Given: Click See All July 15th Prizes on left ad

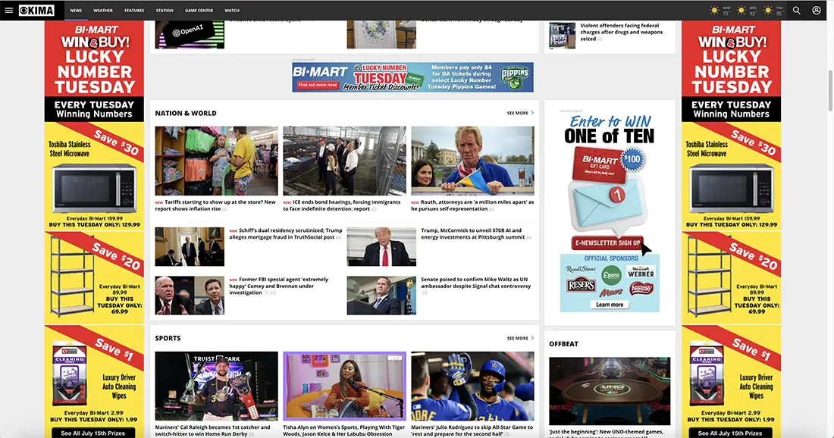Looking at the screenshot, I should [93, 433].
